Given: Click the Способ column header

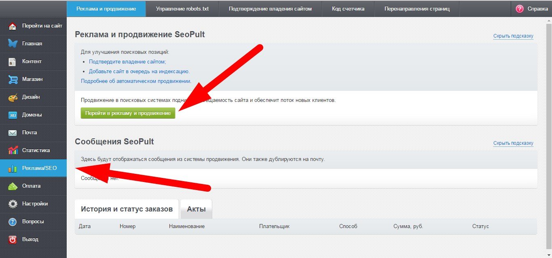Looking at the screenshot, I should tap(348, 226).
